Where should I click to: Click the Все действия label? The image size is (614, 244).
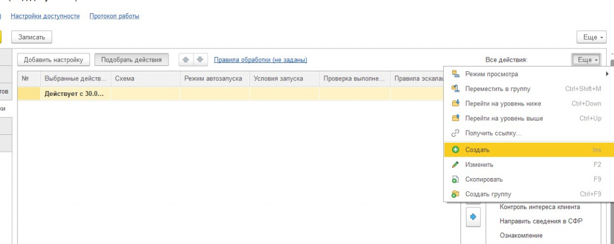coord(506,60)
